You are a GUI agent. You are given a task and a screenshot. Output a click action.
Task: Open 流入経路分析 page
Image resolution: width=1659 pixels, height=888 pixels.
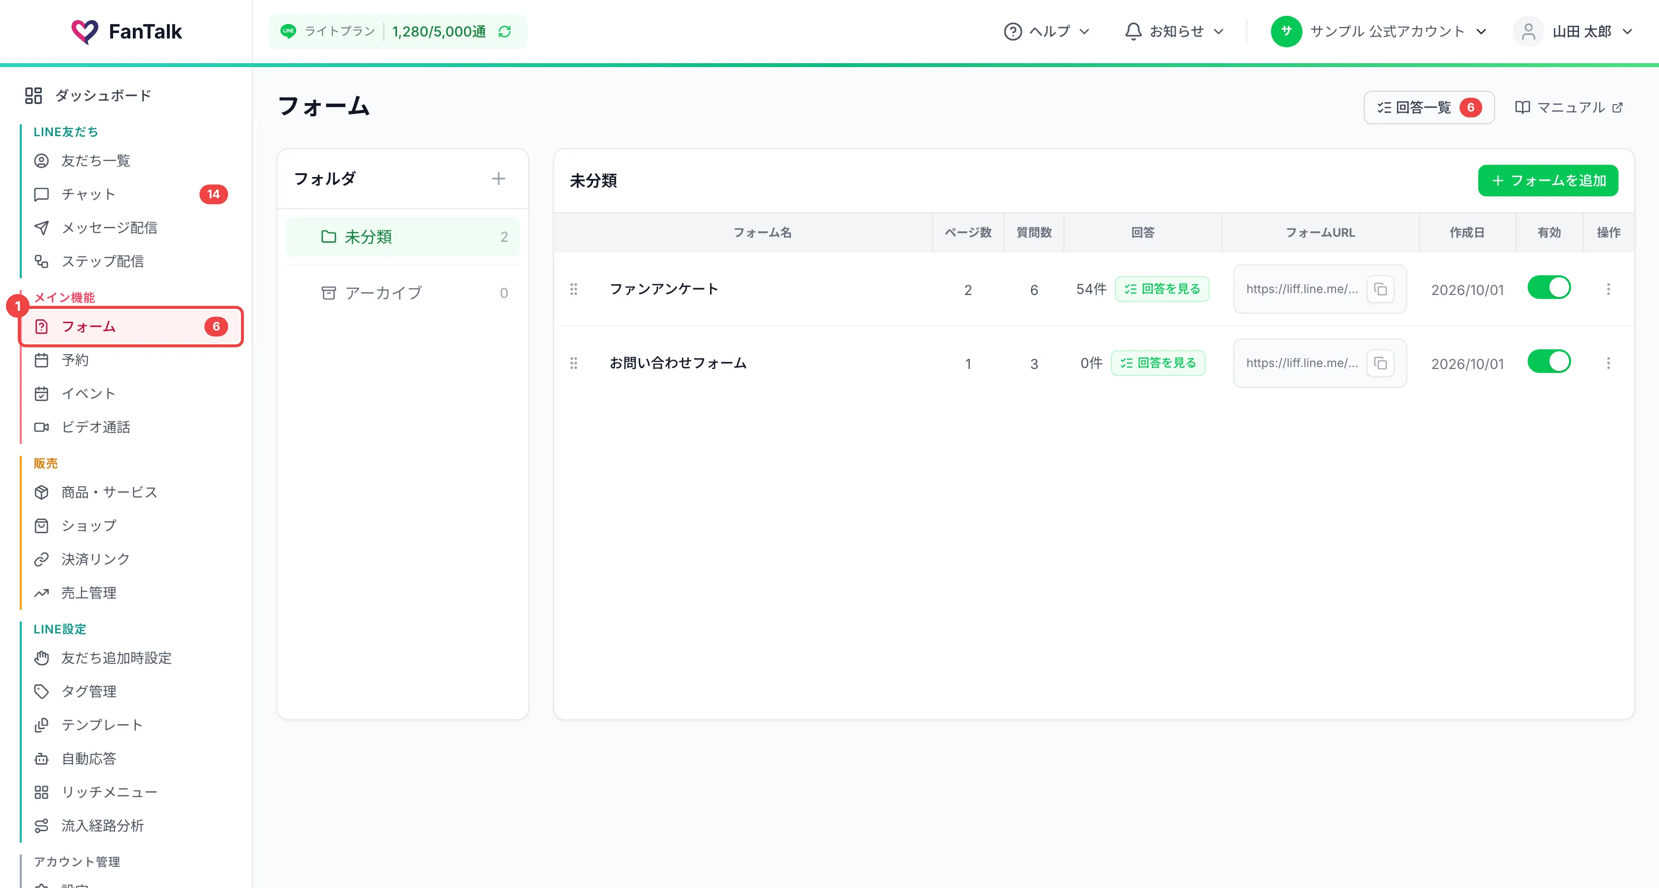point(131,825)
